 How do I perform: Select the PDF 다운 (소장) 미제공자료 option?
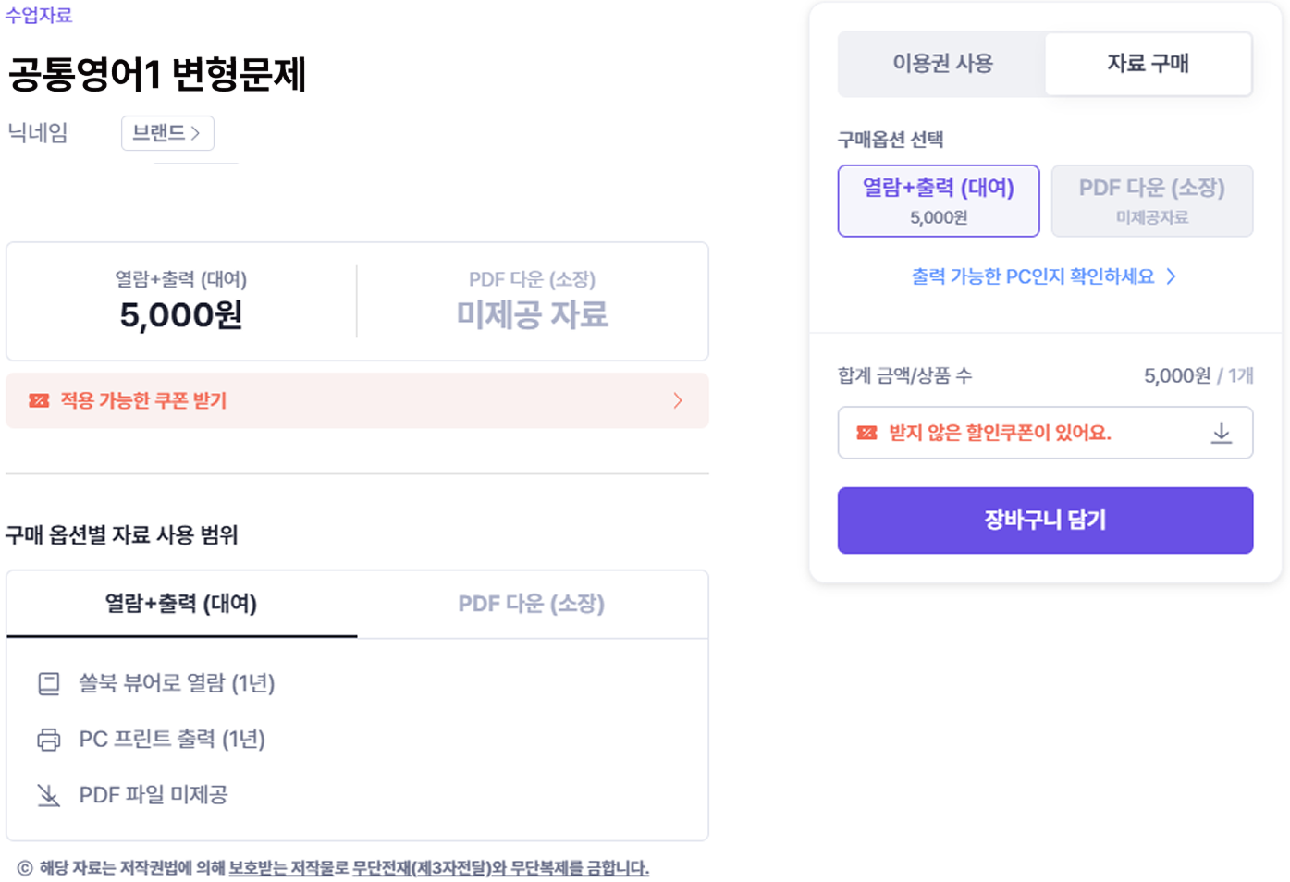click(1152, 201)
